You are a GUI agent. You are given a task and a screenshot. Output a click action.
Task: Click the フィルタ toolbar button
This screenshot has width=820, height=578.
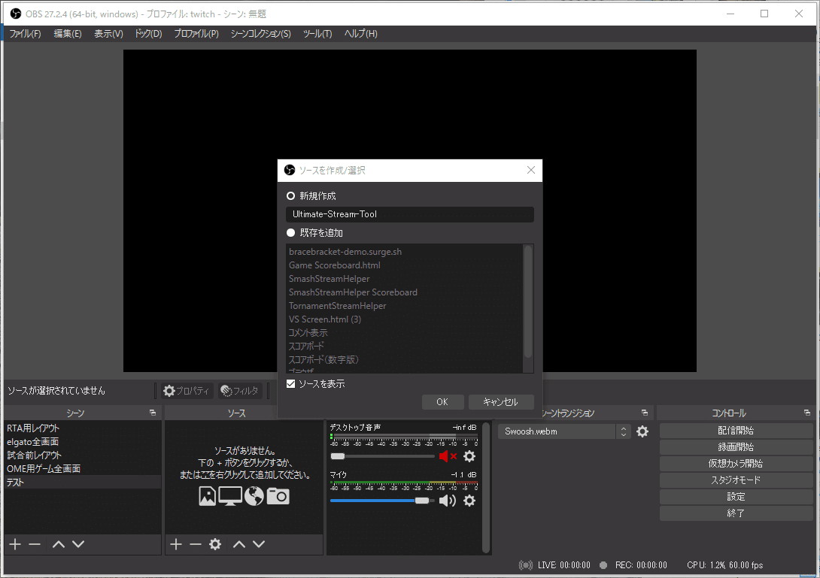[x=240, y=390]
